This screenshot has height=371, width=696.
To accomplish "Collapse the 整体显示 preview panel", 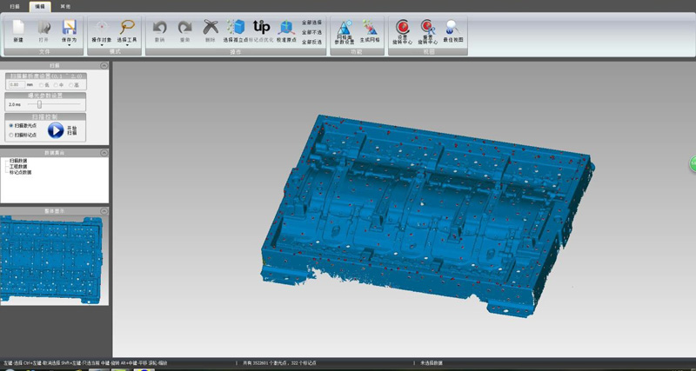I will tap(104, 210).
